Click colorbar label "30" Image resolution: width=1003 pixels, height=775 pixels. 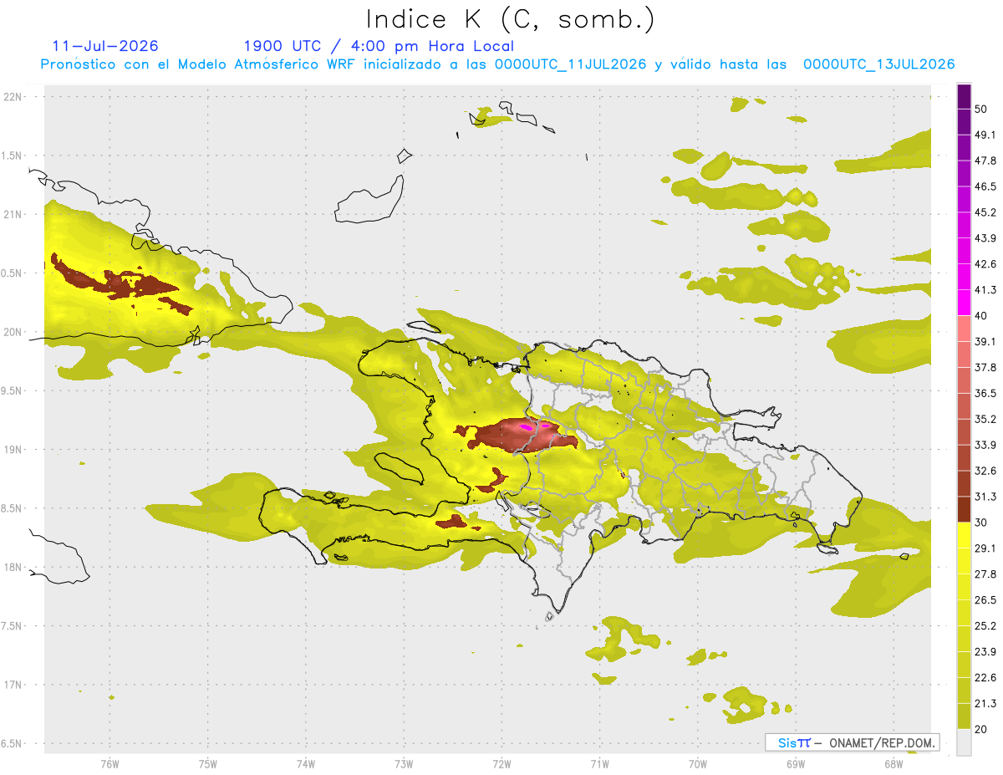[983, 523]
